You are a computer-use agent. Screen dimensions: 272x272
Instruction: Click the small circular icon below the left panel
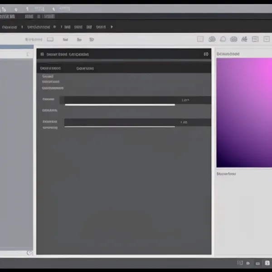(x=29, y=253)
